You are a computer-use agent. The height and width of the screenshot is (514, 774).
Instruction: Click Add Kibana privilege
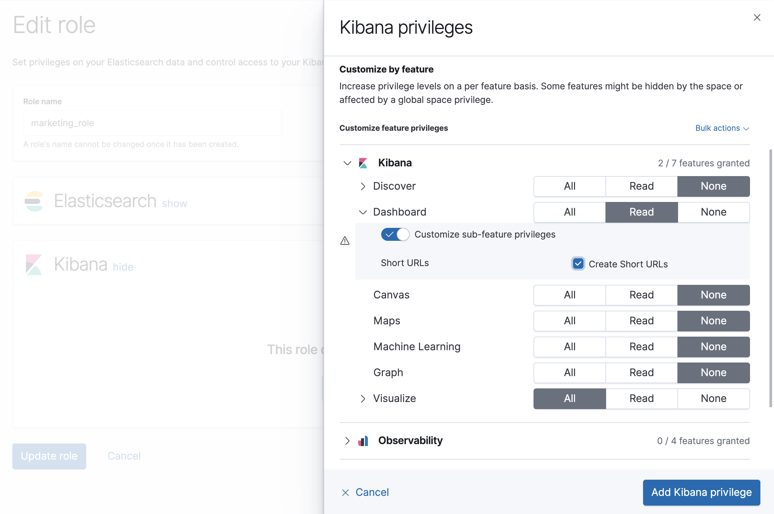[701, 492]
